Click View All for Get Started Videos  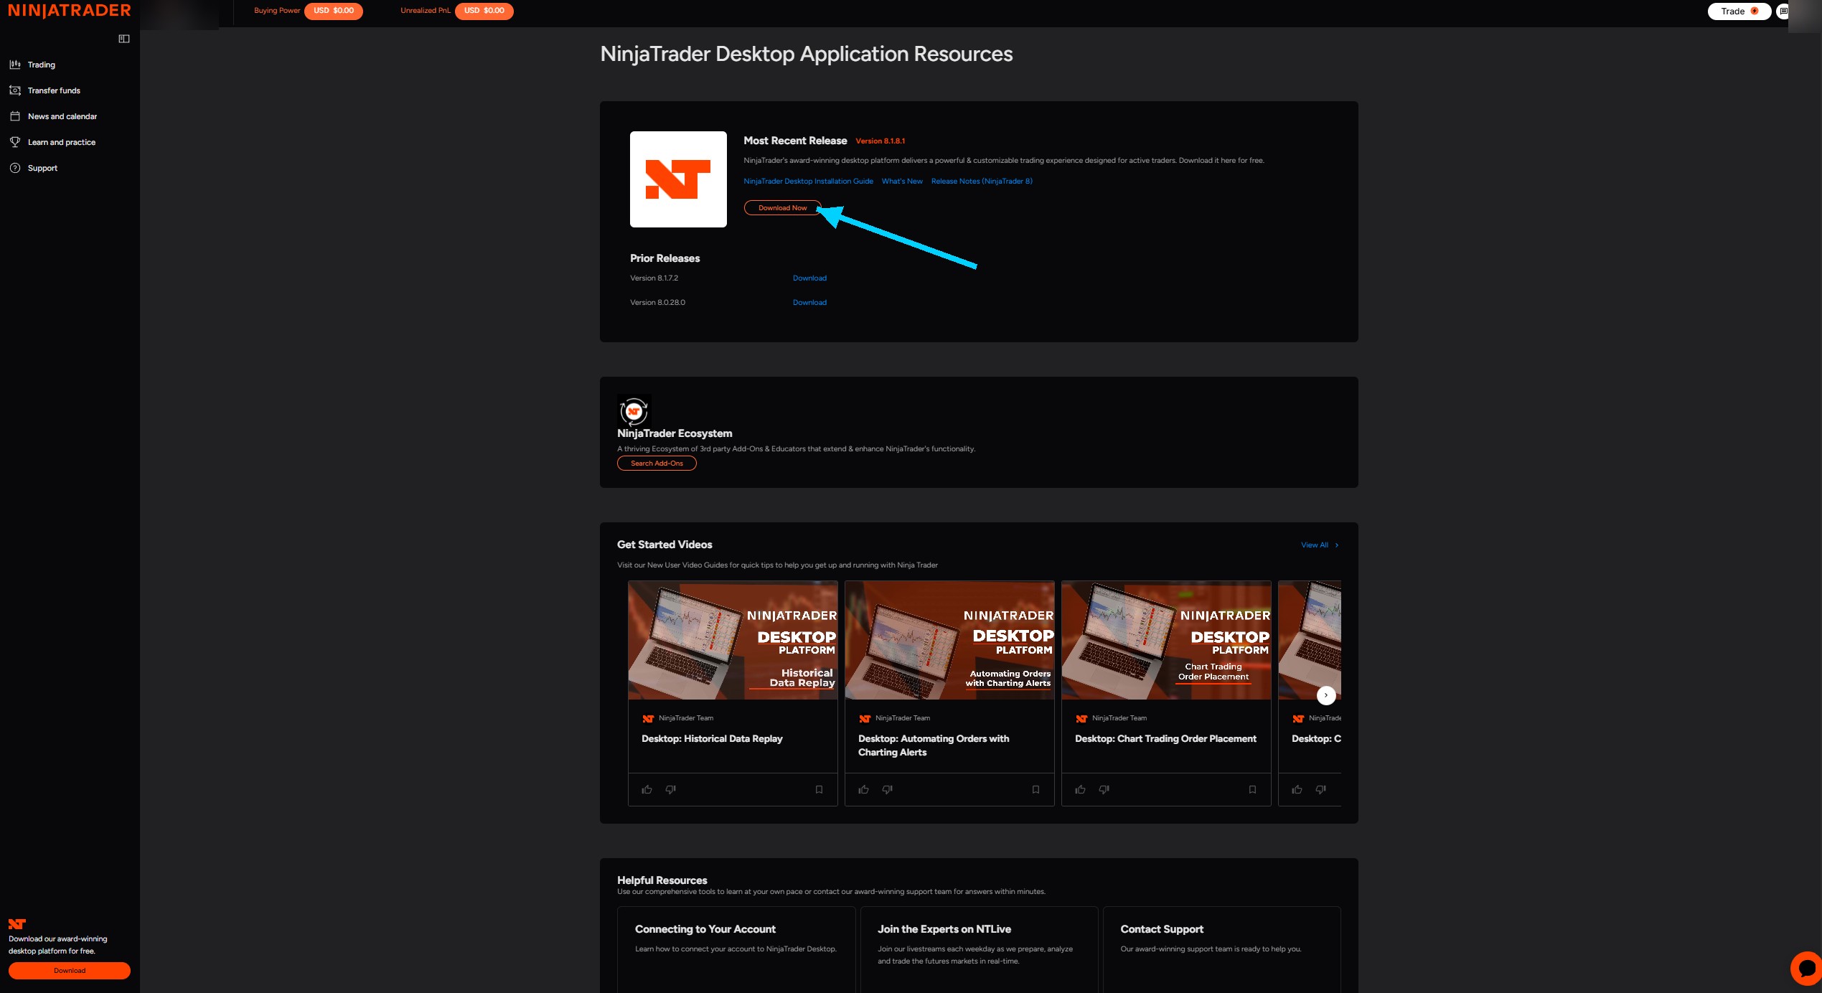1320,545
